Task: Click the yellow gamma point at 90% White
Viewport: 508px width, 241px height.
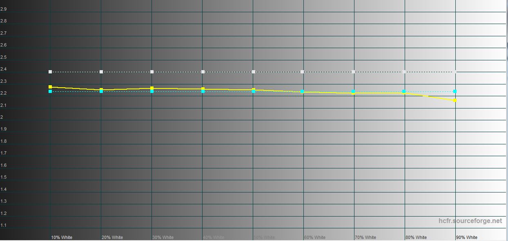Action: 455,100
